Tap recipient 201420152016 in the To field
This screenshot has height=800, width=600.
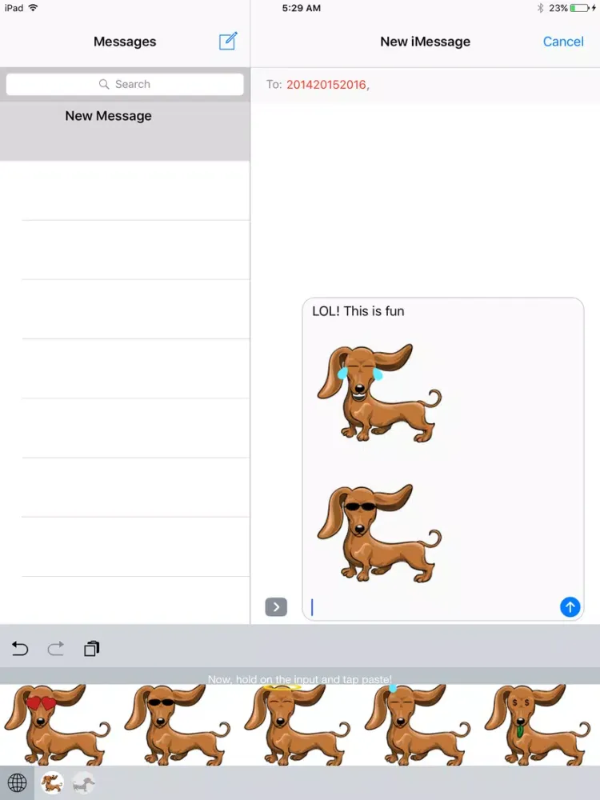click(326, 85)
